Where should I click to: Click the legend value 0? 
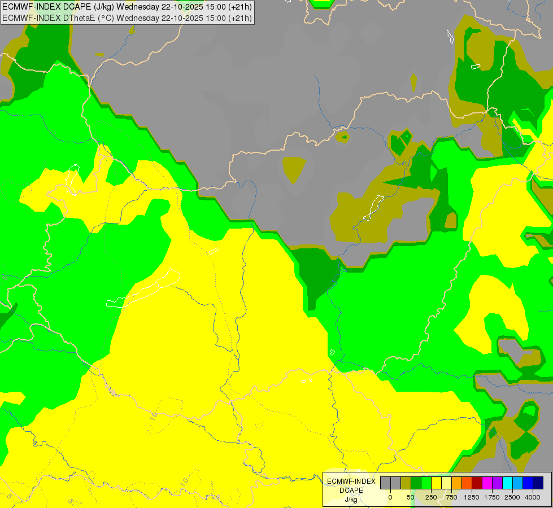coord(390,497)
